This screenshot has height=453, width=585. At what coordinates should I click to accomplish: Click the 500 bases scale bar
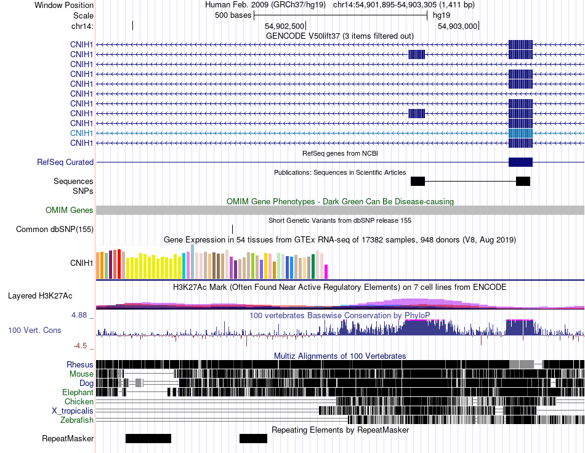(x=341, y=15)
